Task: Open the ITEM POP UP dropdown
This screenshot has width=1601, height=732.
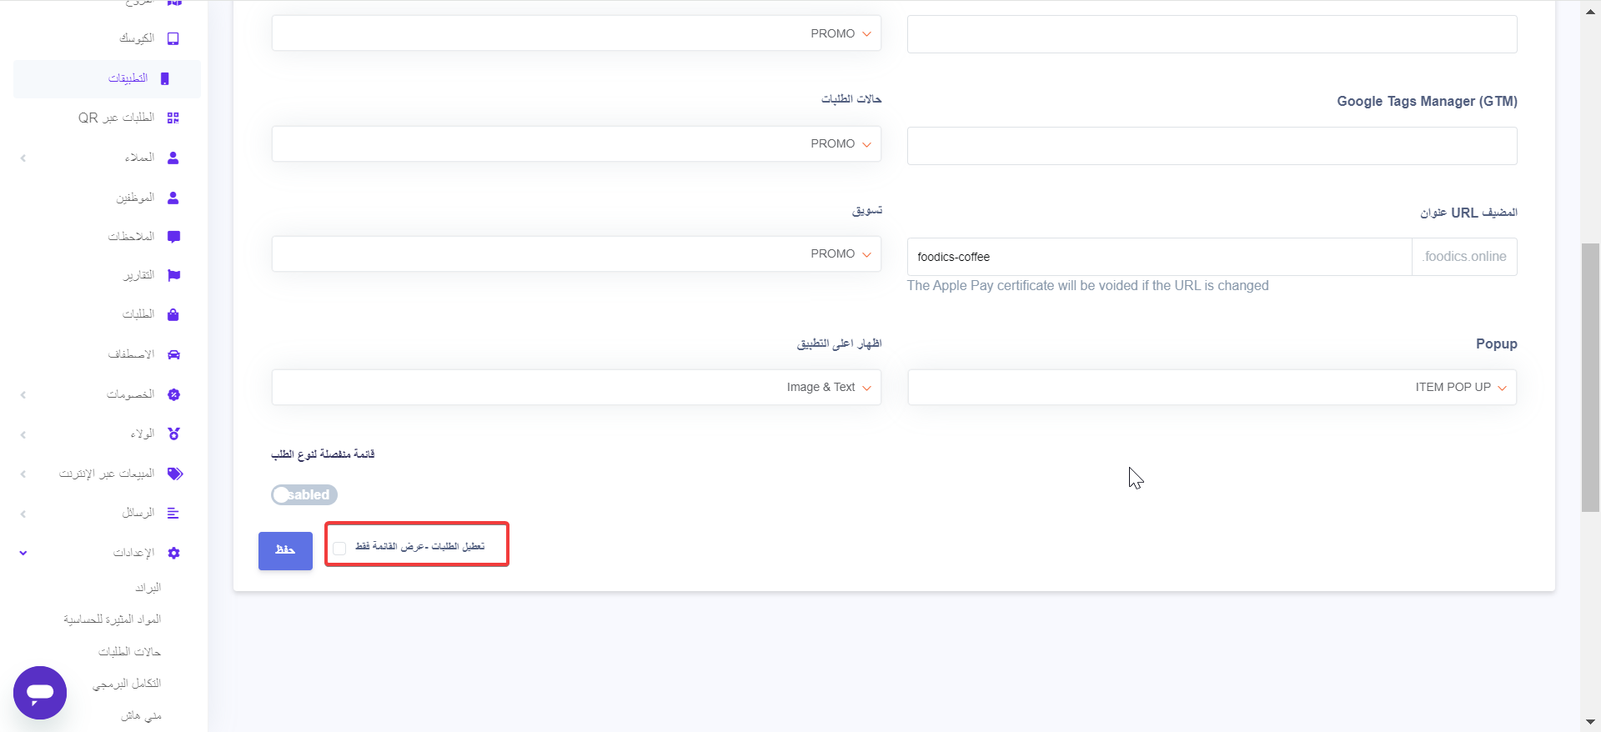Action: coord(1212,388)
